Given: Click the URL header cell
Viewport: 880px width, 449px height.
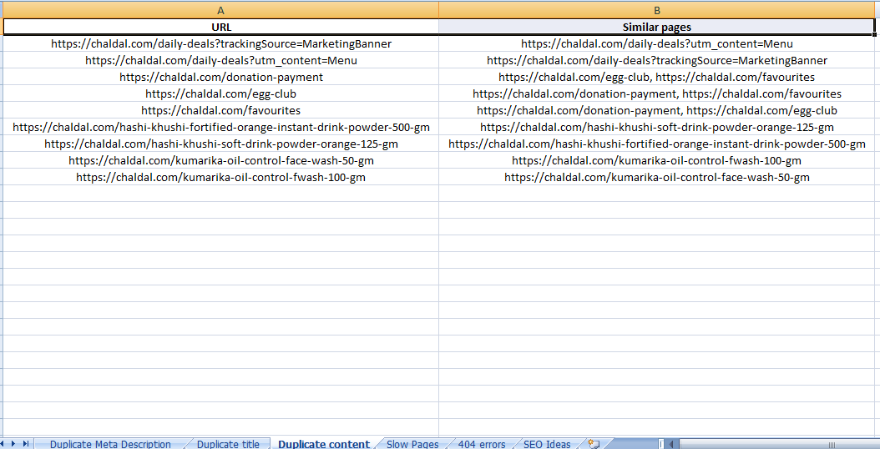Looking at the screenshot, I should 221,27.
